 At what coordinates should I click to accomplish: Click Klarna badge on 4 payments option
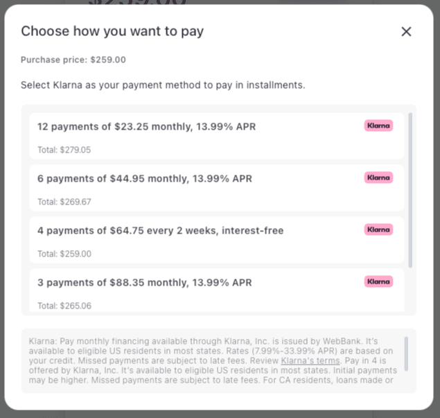378,229
